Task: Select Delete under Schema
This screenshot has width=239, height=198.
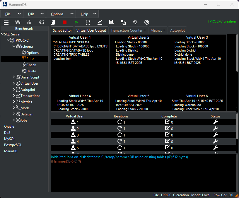Action: [x=29, y=71]
